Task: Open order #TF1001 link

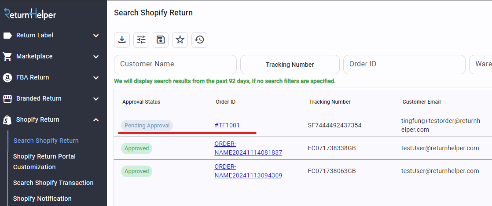Action: pos(227,126)
